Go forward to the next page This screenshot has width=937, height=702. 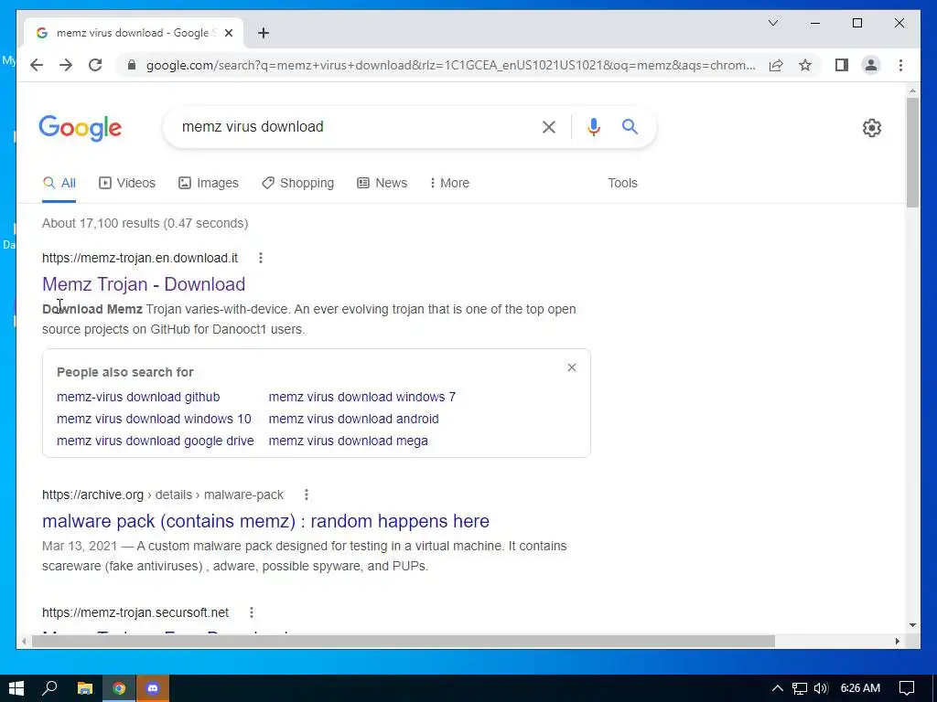tap(66, 65)
